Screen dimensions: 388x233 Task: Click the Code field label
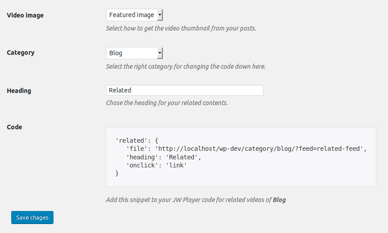point(14,127)
